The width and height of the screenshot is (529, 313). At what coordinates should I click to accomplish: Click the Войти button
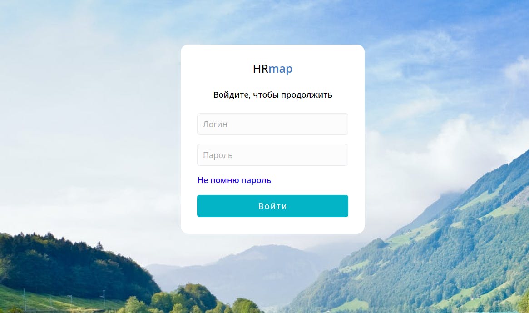[x=272, y=206]
